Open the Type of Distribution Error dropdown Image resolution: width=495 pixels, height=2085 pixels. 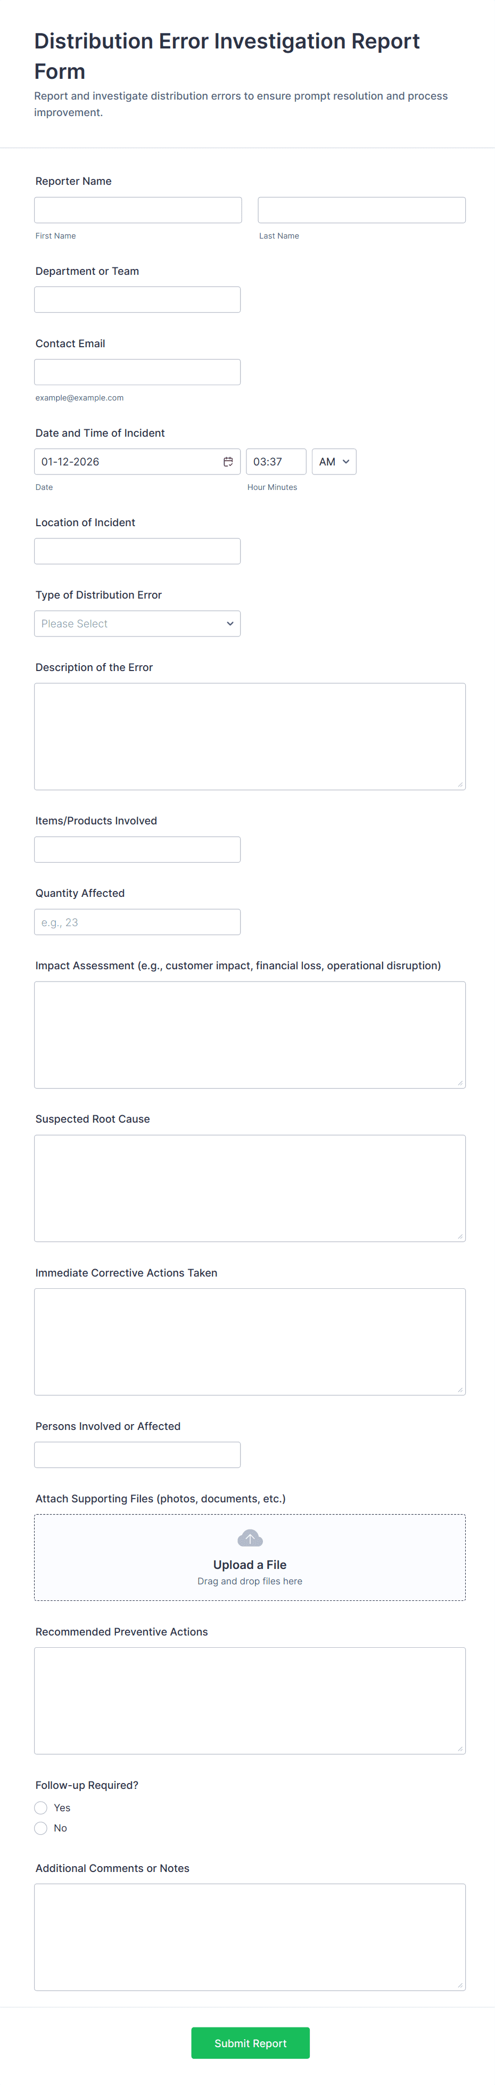137,623
